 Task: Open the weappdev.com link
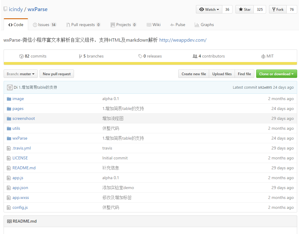183,40
